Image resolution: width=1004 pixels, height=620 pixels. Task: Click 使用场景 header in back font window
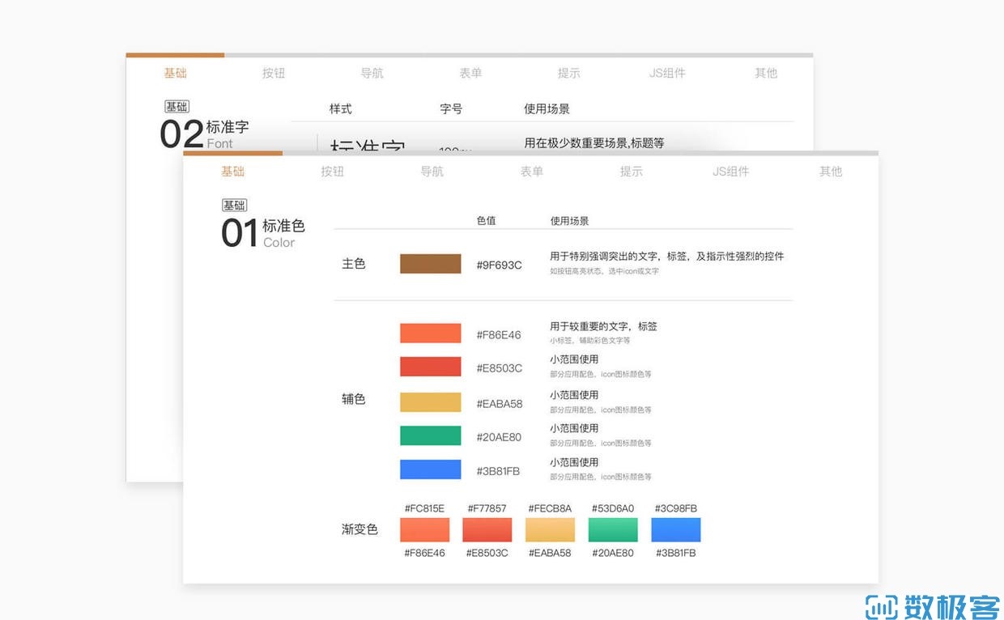tap(547, 108)
